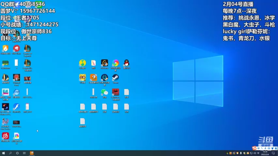Open the Sogou toolbox grid icon
The height and width of the screenshot is (156, 278).
[x=276, y=148]
